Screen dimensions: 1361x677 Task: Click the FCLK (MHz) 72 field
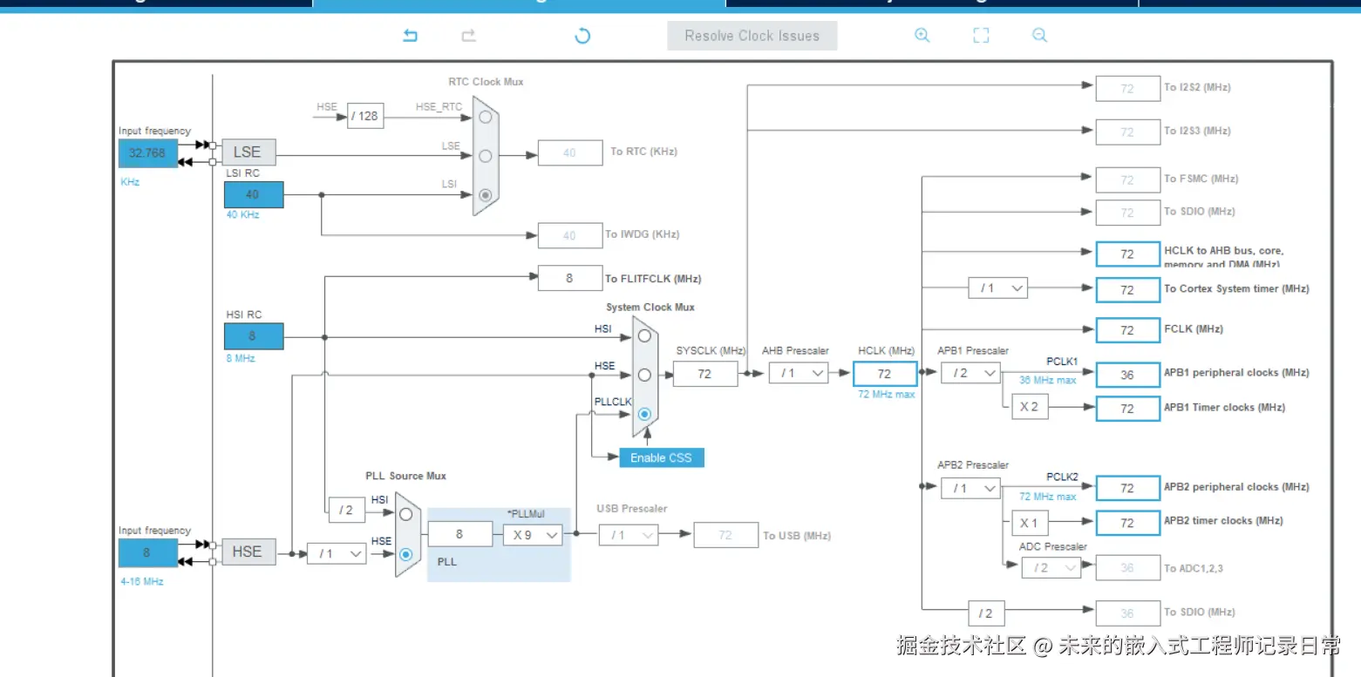1128,330
